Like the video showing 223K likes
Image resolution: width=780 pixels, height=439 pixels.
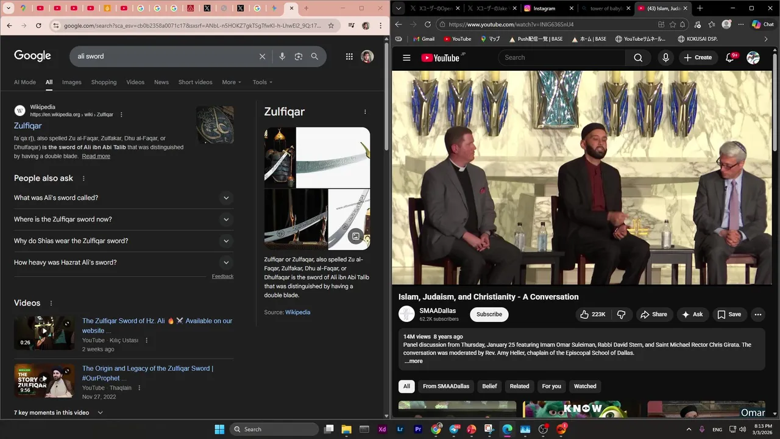(x=593, y=315)
